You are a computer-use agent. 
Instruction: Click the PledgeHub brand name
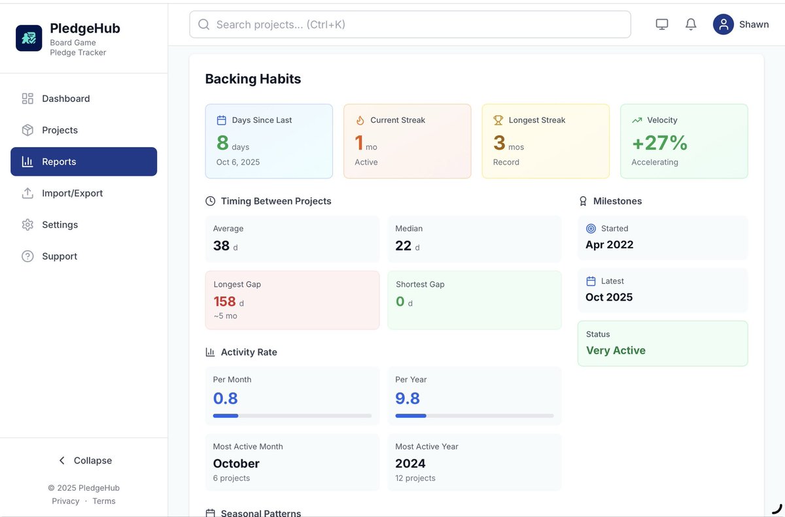85,28
